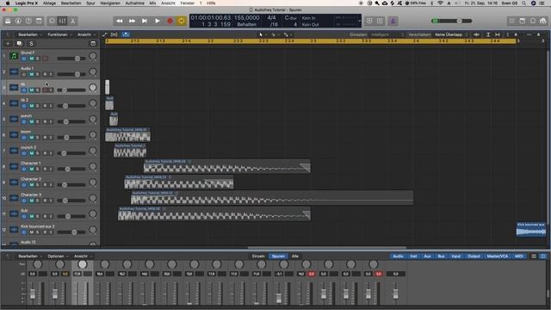Show the Toolbar using the control bar icon
The image size is (551, 310).
39,21
